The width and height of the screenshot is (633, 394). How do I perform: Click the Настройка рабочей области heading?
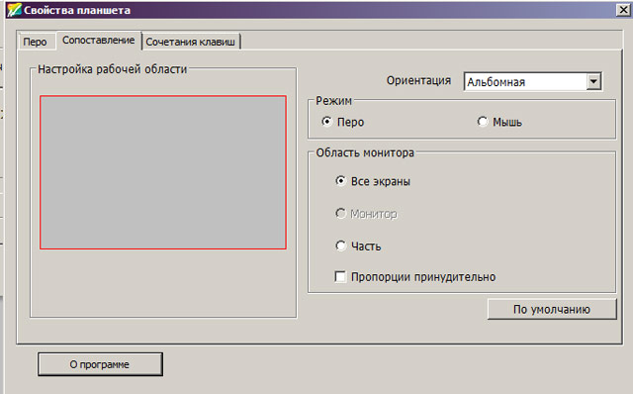(x=112, y=69)
